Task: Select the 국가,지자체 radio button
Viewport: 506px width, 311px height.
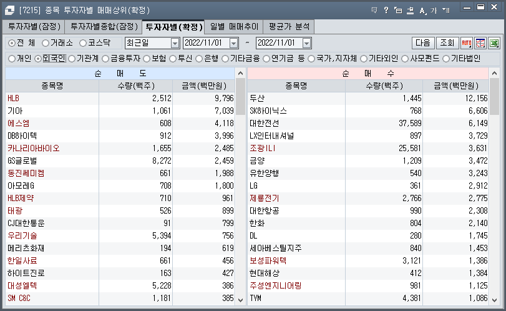Action: click(x=311, y=59)
